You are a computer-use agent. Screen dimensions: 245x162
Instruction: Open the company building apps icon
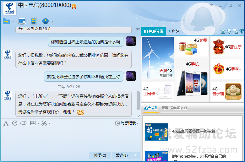pos(34,21)
